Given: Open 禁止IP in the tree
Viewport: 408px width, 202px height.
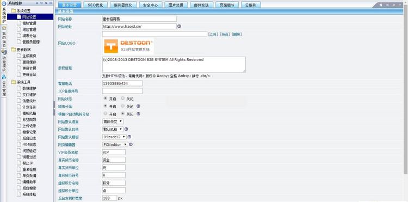Looking at the screenshot, I should coord(28,163).
